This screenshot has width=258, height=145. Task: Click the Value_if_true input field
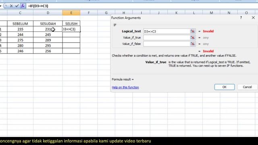point(166,37)
